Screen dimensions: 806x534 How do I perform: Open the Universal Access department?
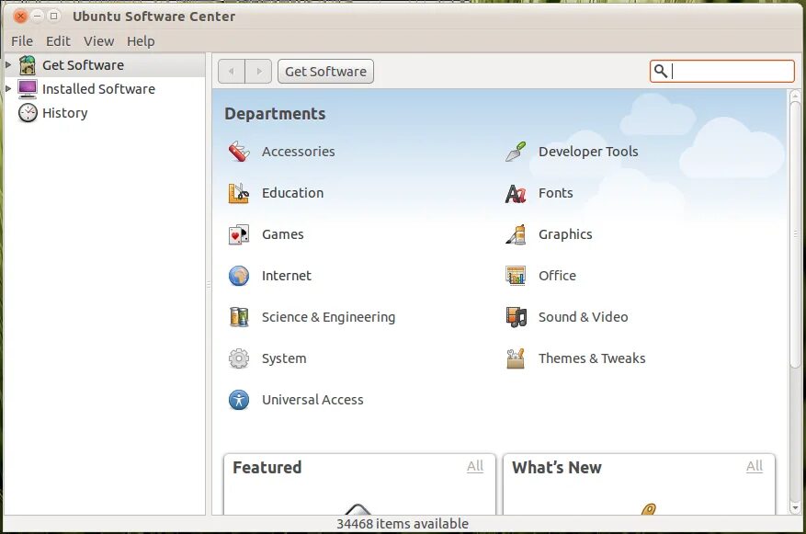[312, 400]
